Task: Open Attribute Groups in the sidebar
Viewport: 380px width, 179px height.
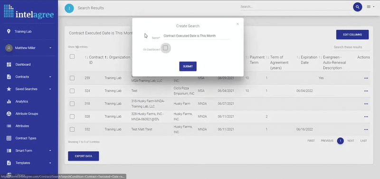Action: pos(27,114)
